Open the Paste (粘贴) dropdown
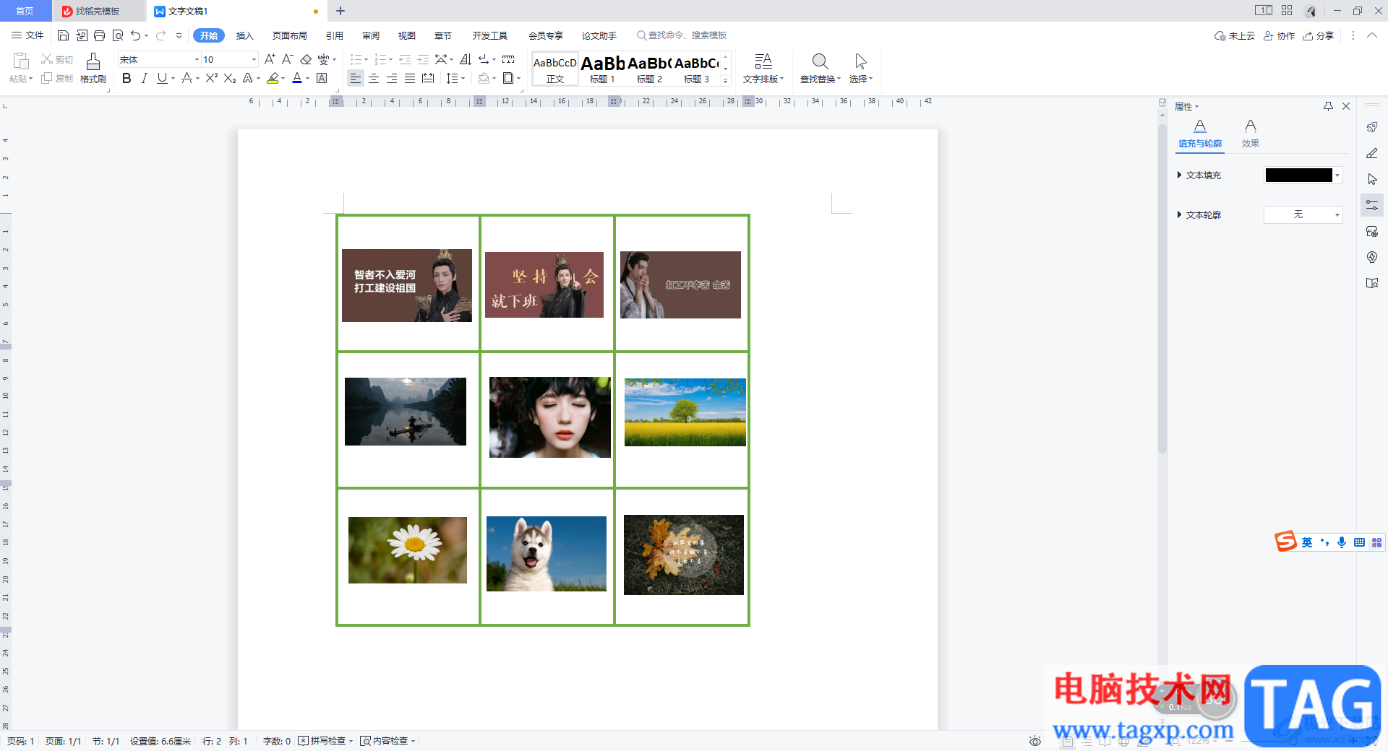The width and height of the screenshot is (1388, 751). 21,79
